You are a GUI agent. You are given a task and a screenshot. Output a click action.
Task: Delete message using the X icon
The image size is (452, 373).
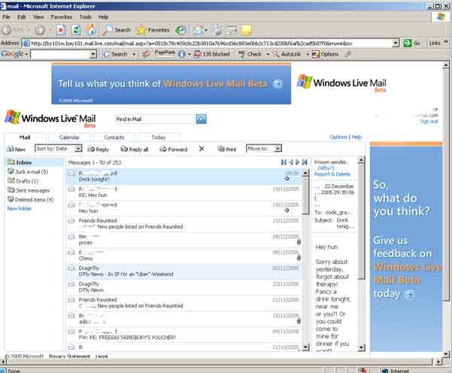point(202,149)
